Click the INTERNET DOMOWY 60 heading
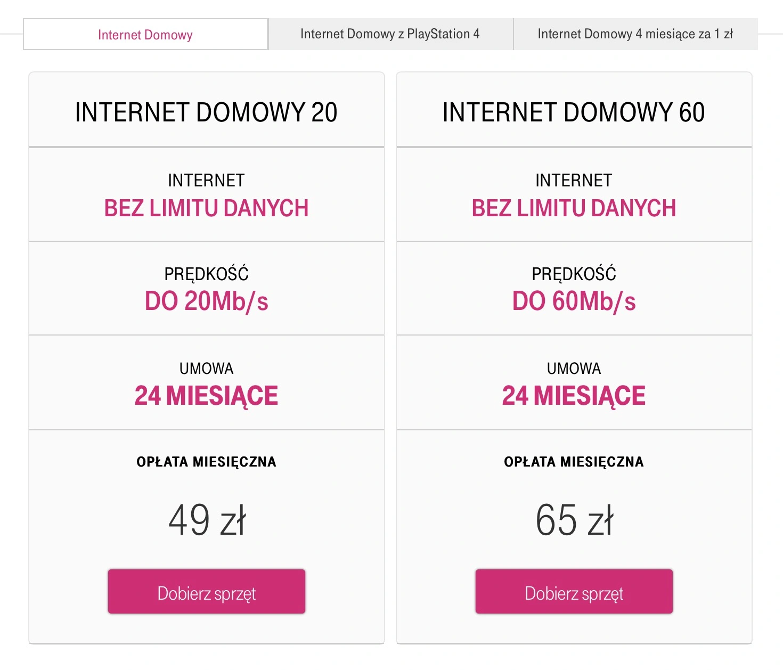Viewport: 783px width, 670px height. [x=574, y=112]
